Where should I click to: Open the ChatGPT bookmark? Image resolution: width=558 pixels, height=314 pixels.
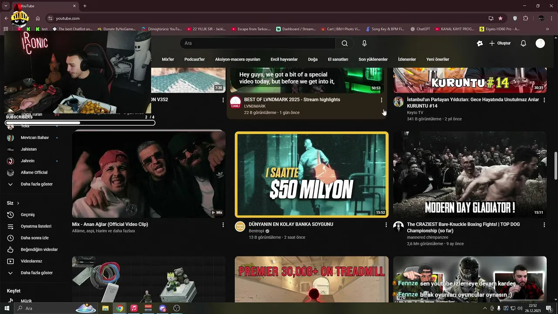pyautogui.click(x=420, y=29)
